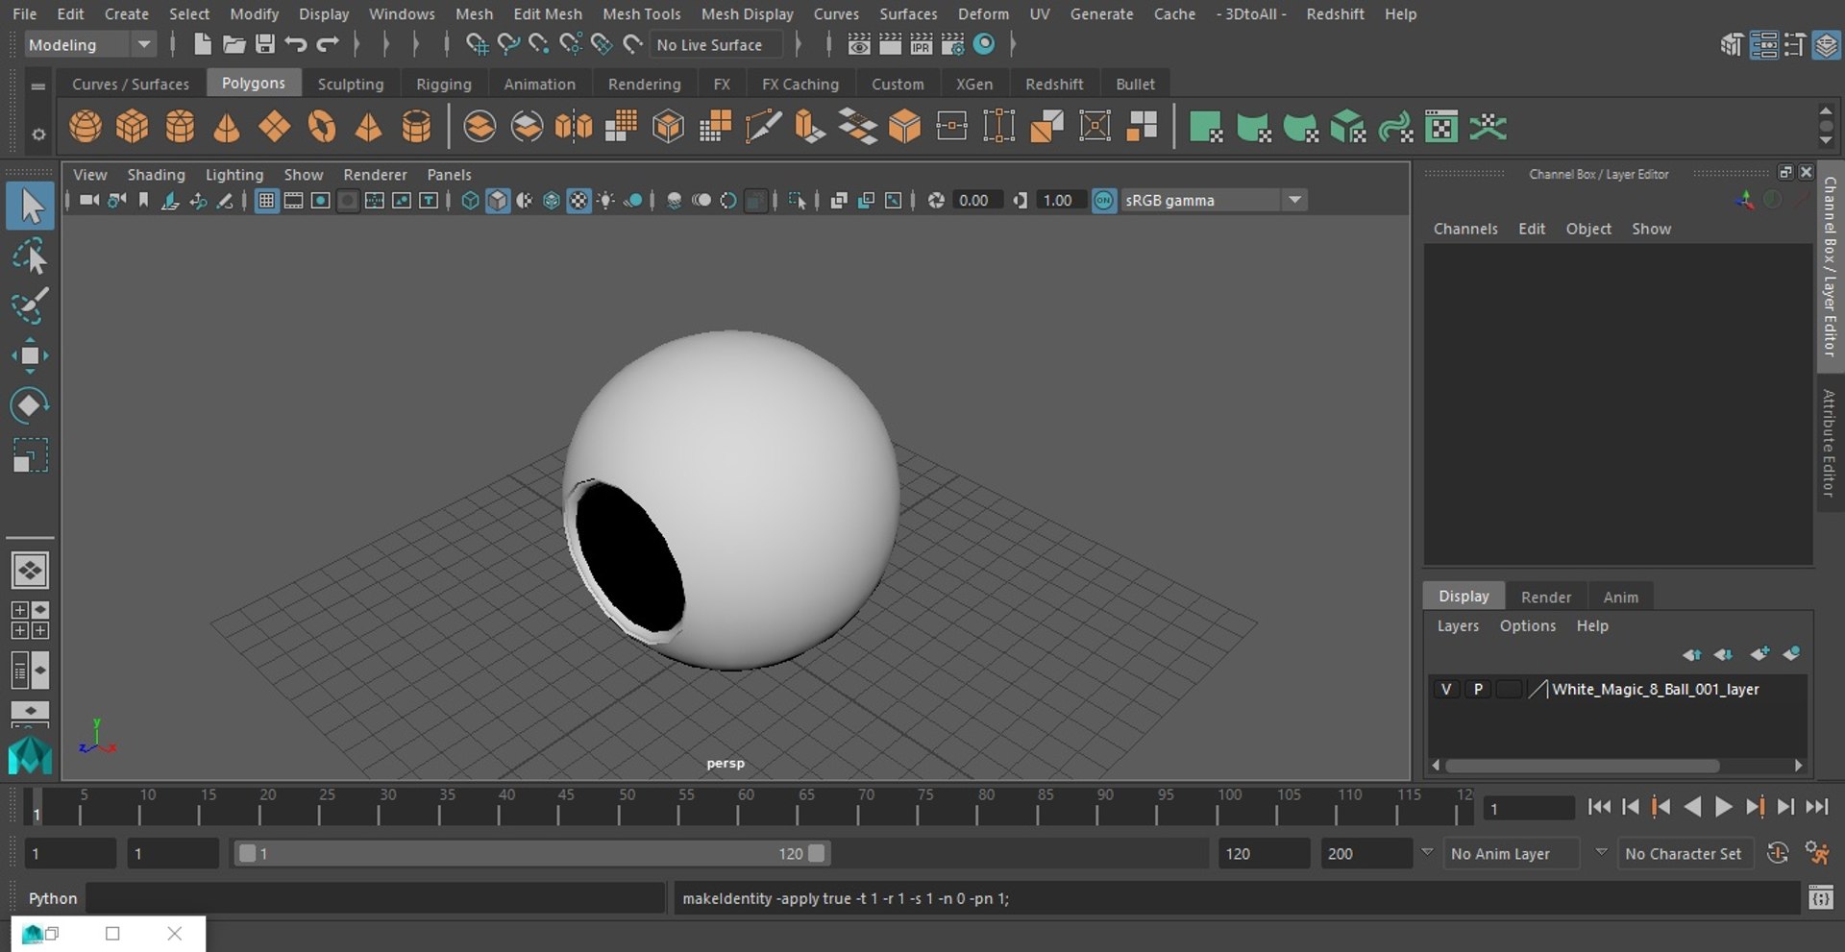Open the Script Editor icon
Viewport: 1845px width, 952px height.
(1820, 898)
